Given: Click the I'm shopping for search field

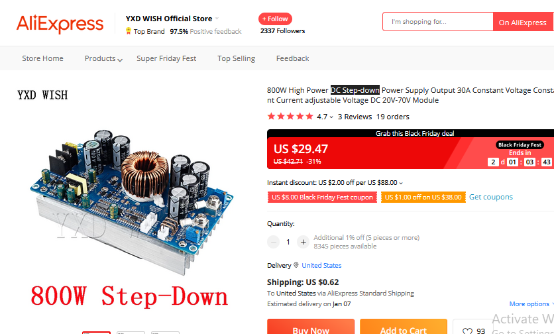Looking at the screenshot, I should [438, 22].
